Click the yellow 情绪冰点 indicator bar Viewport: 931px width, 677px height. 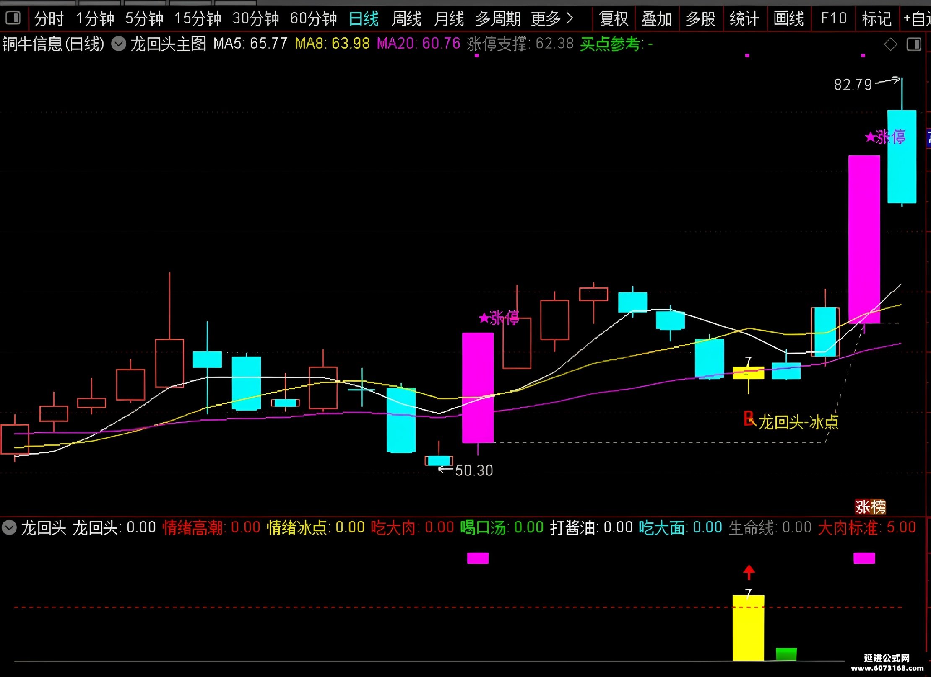tap(748, 628)
